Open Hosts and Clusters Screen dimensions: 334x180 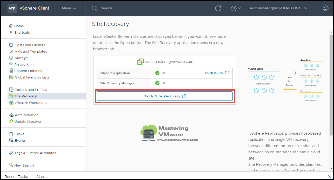(x=30, y=45)
